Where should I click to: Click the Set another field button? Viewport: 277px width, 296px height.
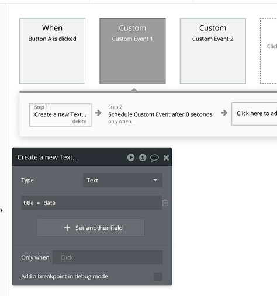tap(91, 228)
